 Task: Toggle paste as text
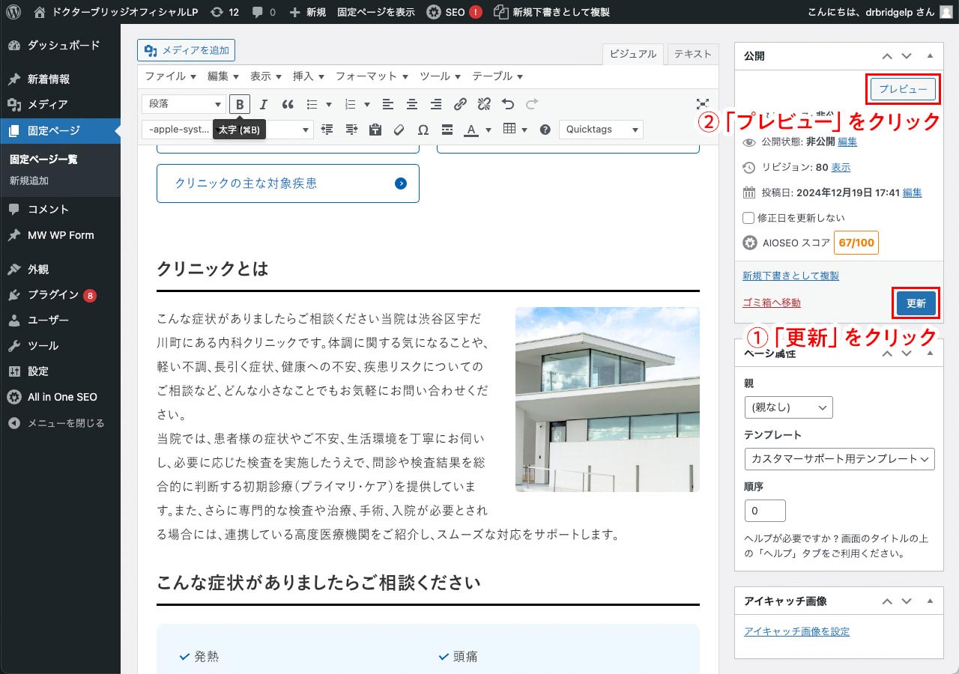click(x=375, y=130)
